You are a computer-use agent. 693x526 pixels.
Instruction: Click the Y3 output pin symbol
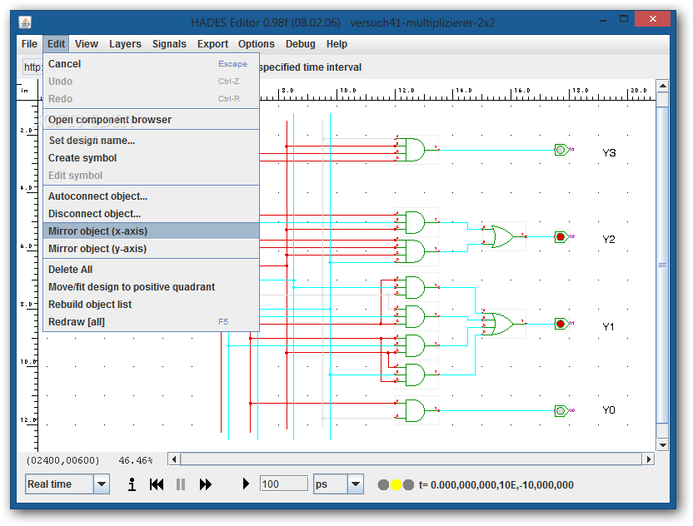click(x=561, y=150)
